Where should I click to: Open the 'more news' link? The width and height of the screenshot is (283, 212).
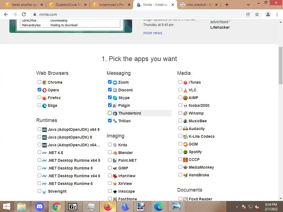(x=153, y=33)
